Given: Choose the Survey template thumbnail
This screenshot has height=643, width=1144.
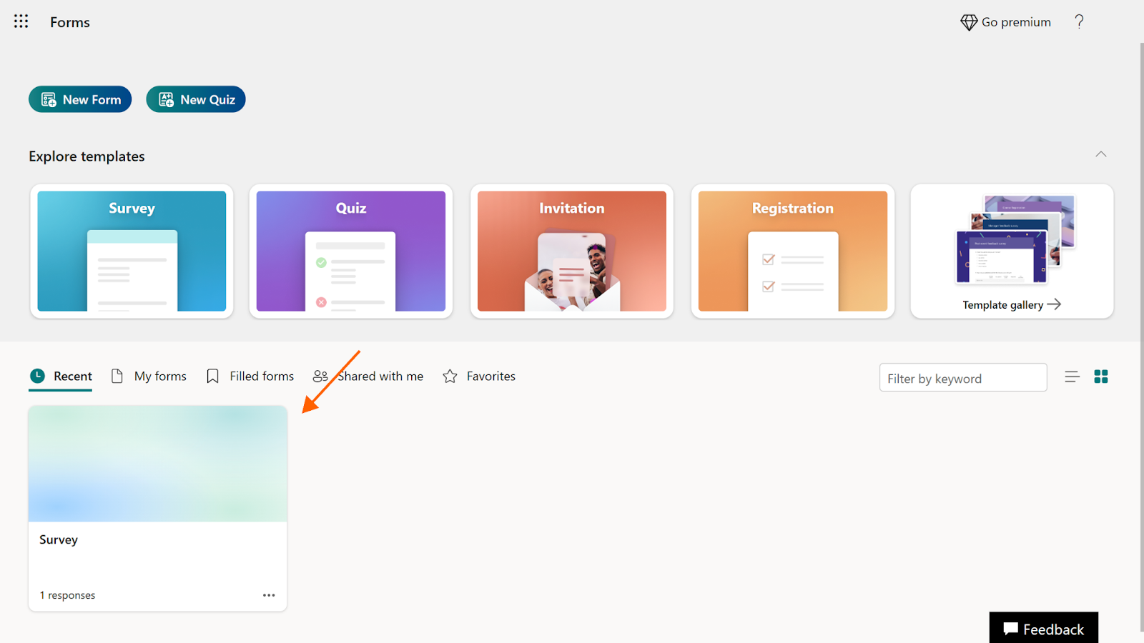Looking at the screenshot, I should tap(132, 251).
